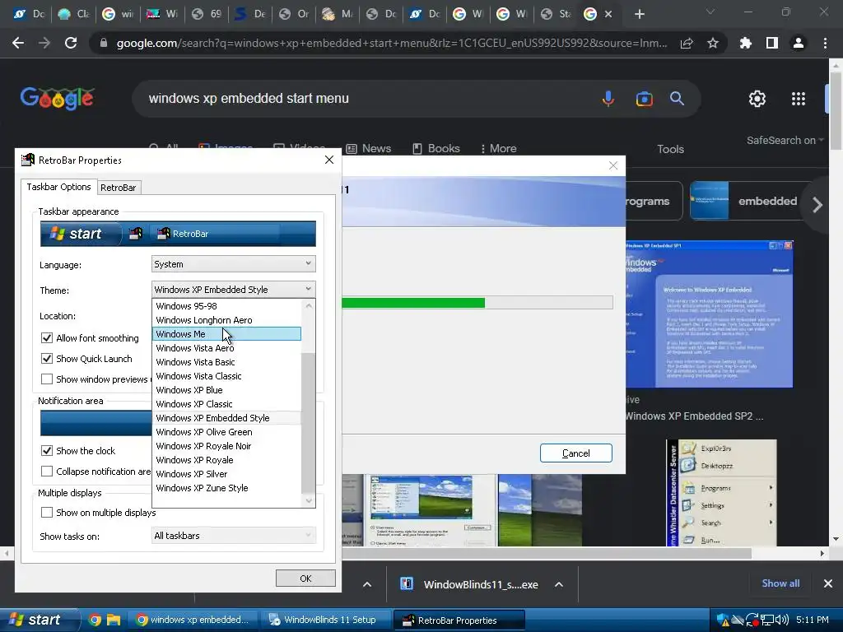Viewport: 843px width, 632px height.
Task: Select Windows Longhorn Aero theme
Action: [x=226, y=320]
